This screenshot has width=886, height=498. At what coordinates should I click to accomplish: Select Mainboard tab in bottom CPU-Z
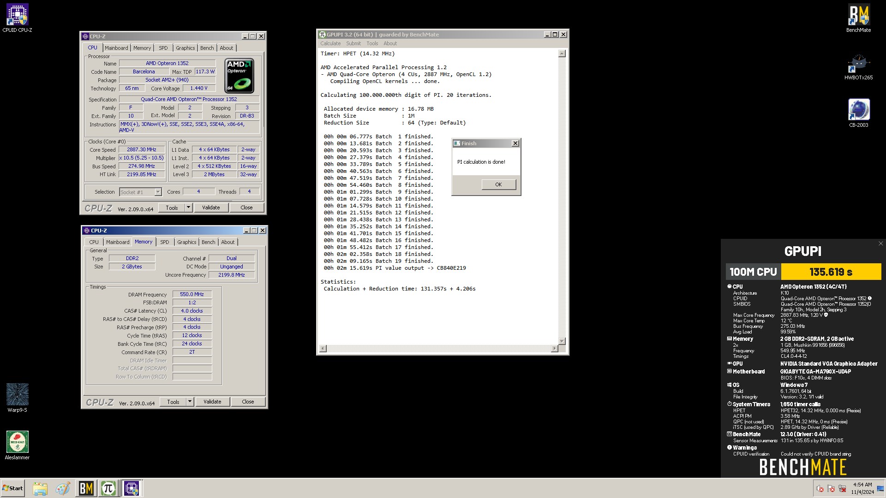(x=118, y=242)
